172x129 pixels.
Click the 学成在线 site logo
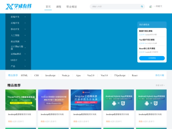18,6
